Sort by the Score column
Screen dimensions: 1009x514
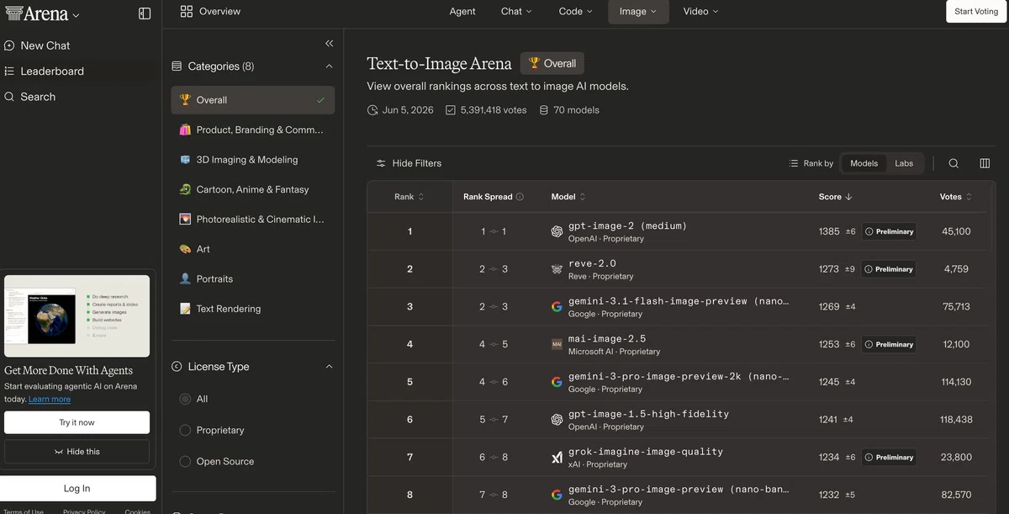835,197
